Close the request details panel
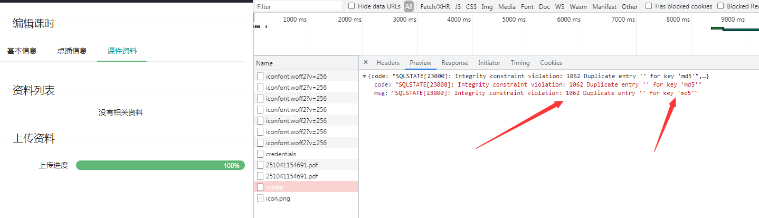 click(366, 62)
